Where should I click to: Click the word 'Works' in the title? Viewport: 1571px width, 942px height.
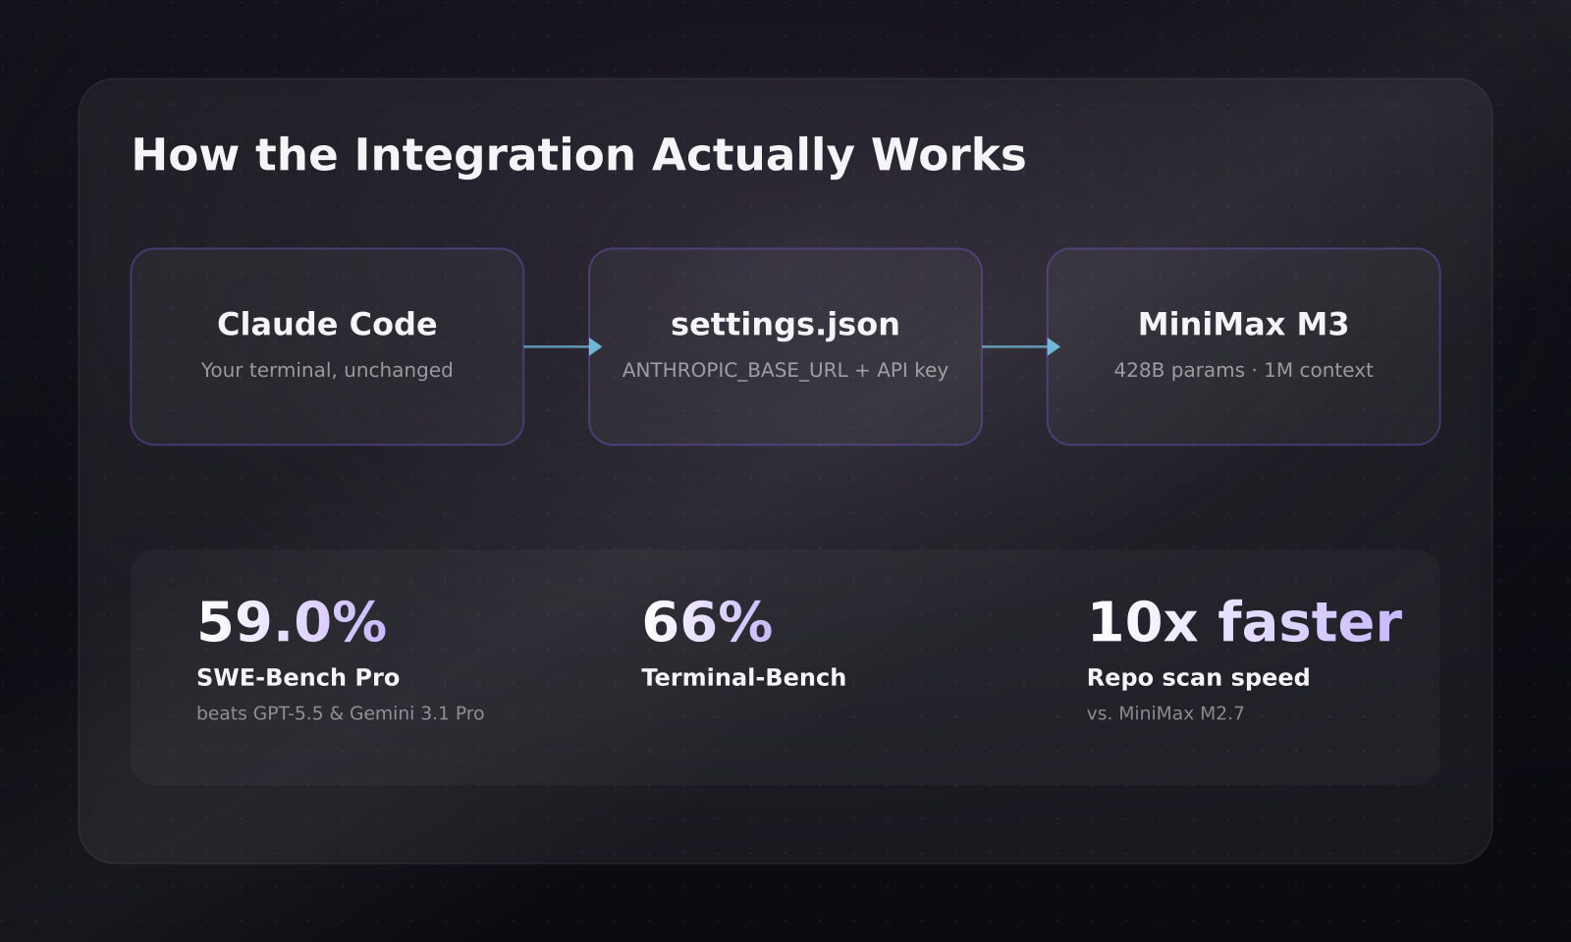click(948, 155)
